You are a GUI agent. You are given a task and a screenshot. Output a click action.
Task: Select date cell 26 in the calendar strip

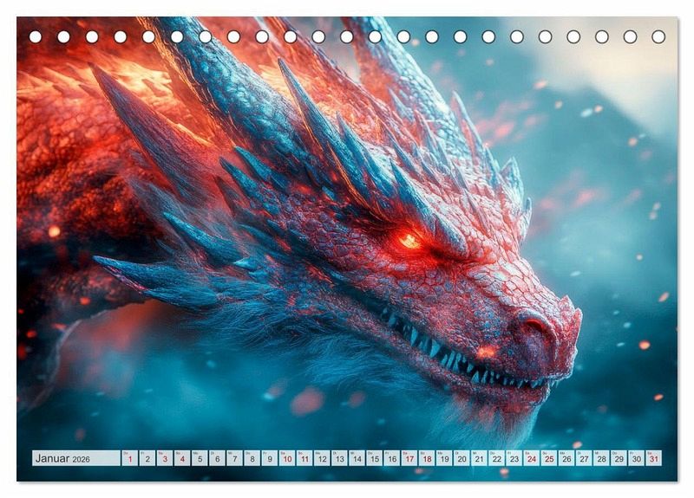(567, 458)
